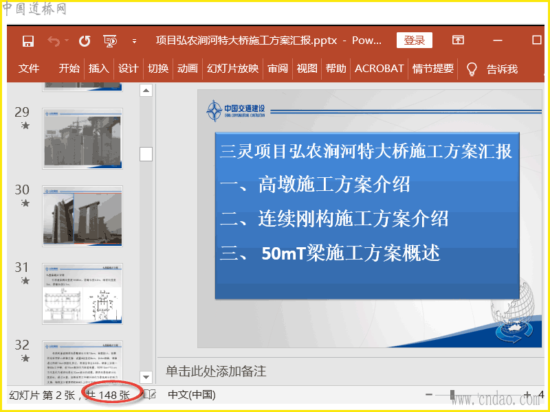This screenshot has width=550, height=412.
Task: Click animation star under slide 31
Action: click(25, 280)
